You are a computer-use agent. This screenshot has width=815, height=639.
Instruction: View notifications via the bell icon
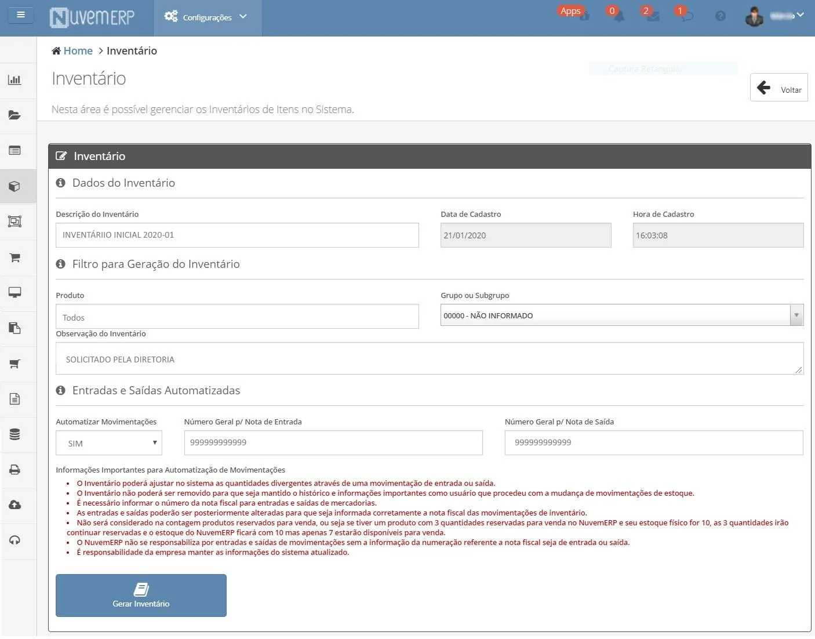click(x=619, y=16)
